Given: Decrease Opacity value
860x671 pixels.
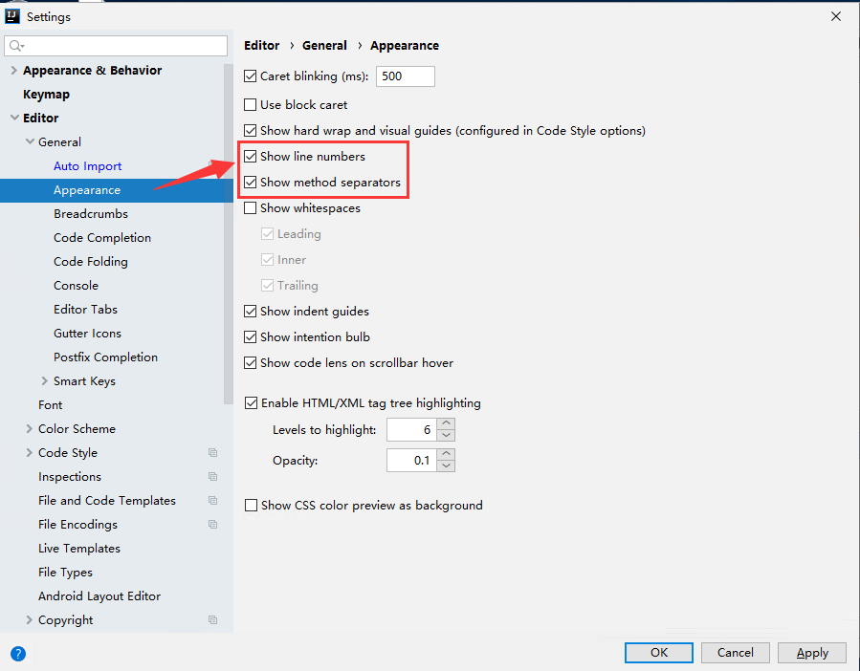Looking at the screenshot, I should tap(447, 466).
